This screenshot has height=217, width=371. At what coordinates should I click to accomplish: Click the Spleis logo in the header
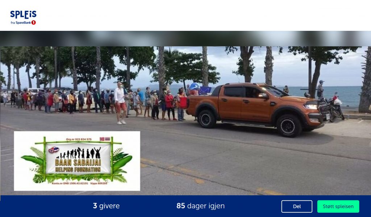coord(23,17)
